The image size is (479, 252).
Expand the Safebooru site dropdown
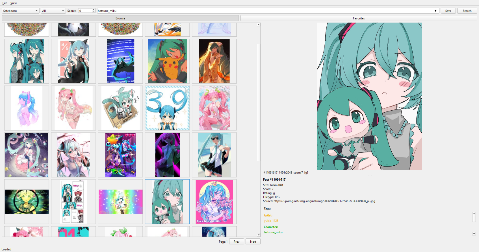coord(20,11)
